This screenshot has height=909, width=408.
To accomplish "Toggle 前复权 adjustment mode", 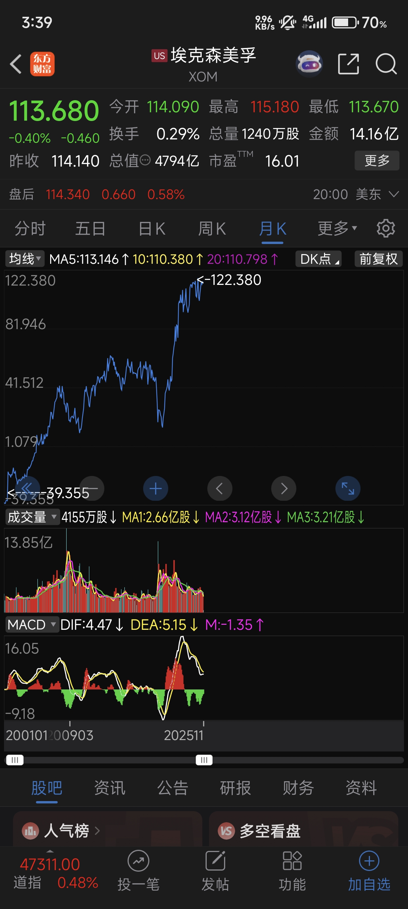I will click(x=378, y=259).
